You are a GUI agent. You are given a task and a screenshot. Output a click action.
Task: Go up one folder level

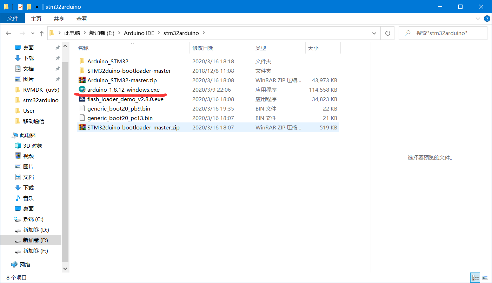[x=42, y=33]
